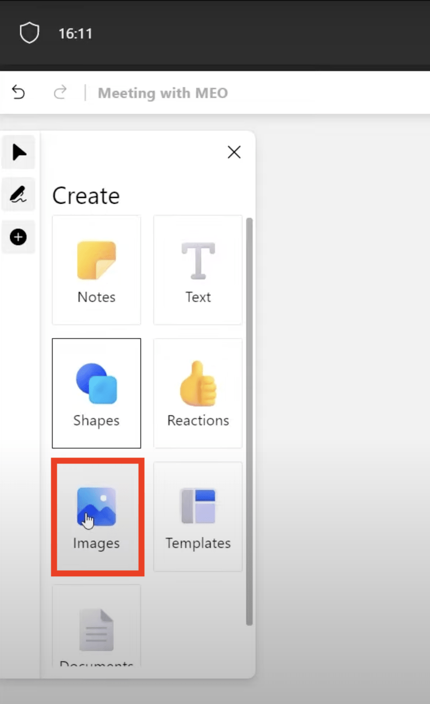Open the Documents option

pyautogui.click(x=97, y=626)
